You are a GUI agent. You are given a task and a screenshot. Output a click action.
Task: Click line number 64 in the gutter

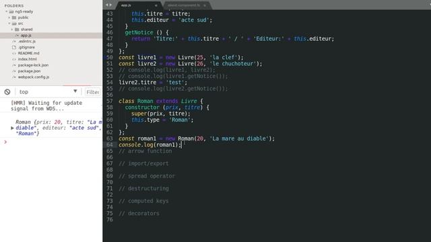click(109, 145)
